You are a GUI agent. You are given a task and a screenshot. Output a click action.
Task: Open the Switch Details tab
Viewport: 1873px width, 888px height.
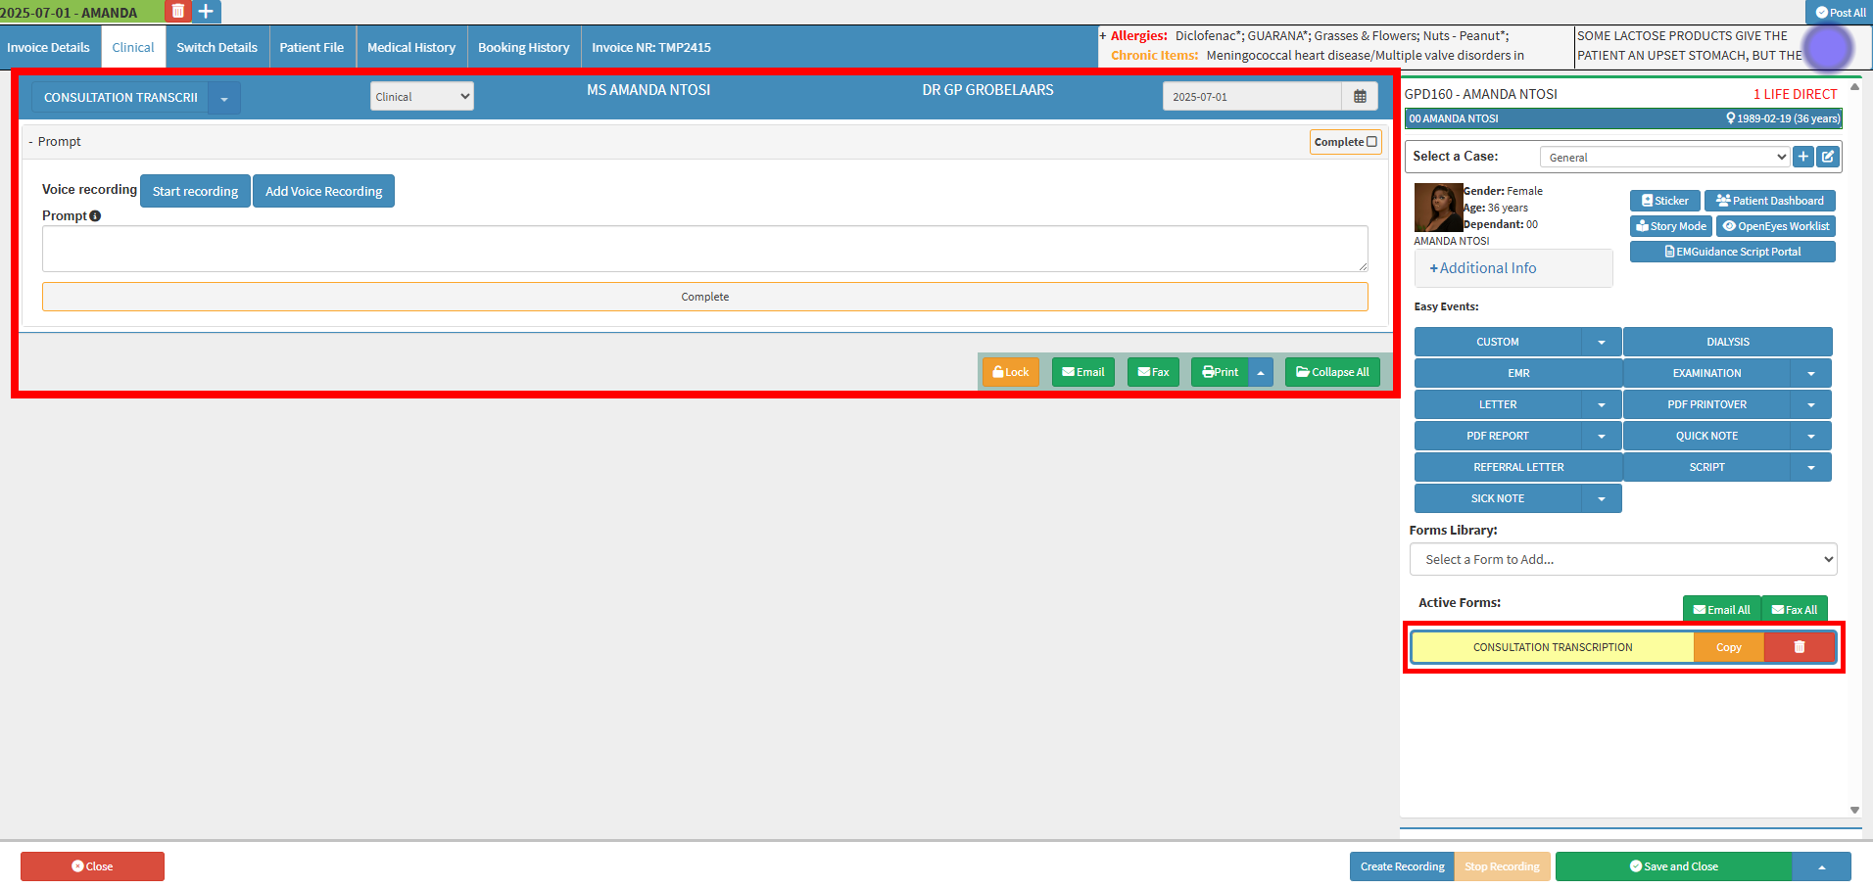(216, 47)
